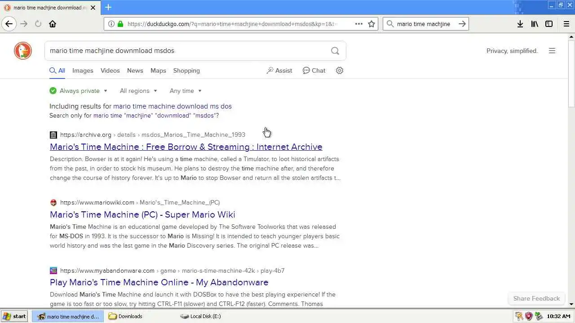Screen dimensions: 575x323
Task: Open the library bookshelf icon
Action: pos(535,24)
